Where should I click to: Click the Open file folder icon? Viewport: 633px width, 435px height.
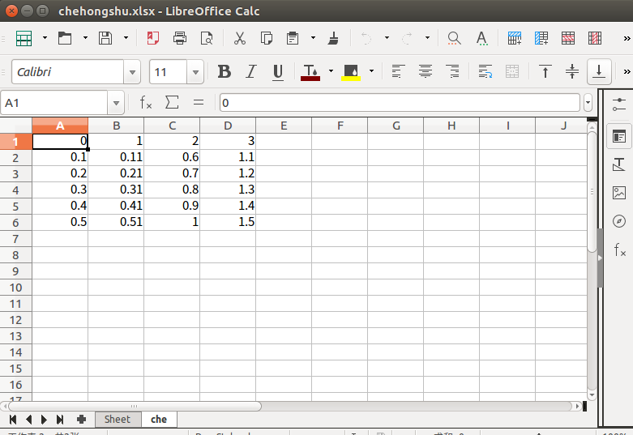click(65, 38)
